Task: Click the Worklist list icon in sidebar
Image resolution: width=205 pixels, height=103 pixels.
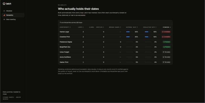Action: point(4,11)
